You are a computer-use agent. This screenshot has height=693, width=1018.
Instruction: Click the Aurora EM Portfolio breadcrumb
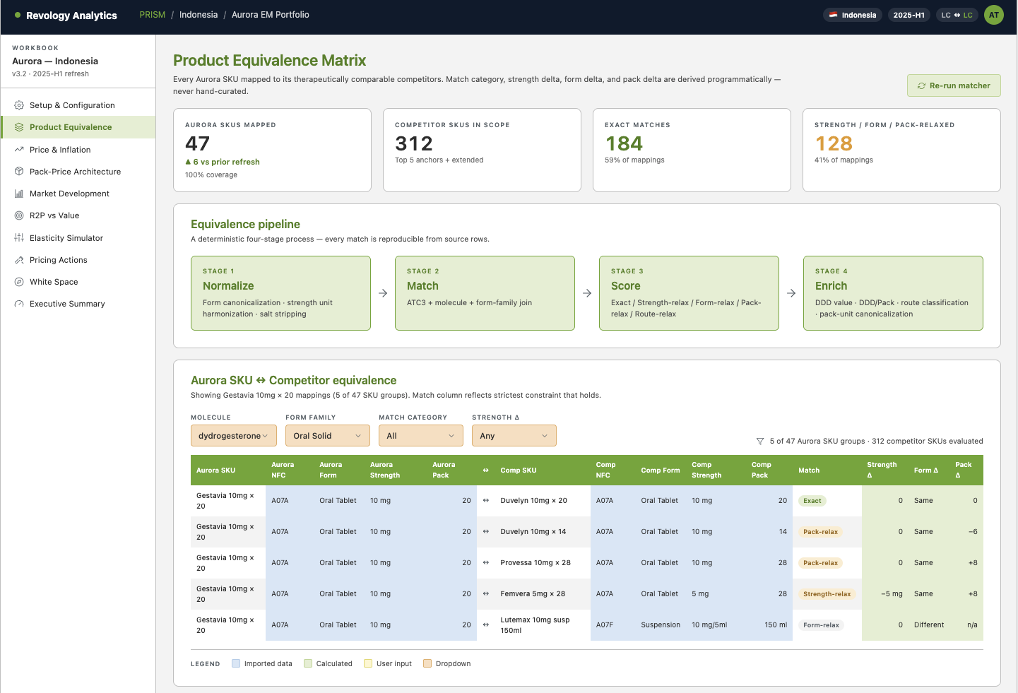pos(271,15)
